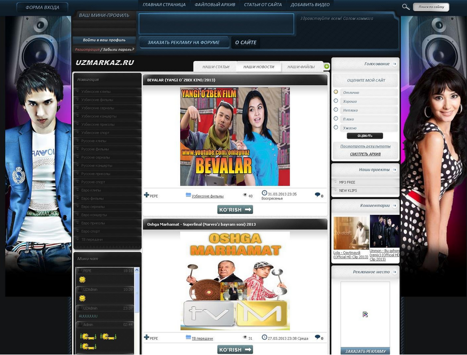Screen dimensions: 467x355
Task: Click the eye views icon of the Oshga Marhamat post
Action: 245,337
